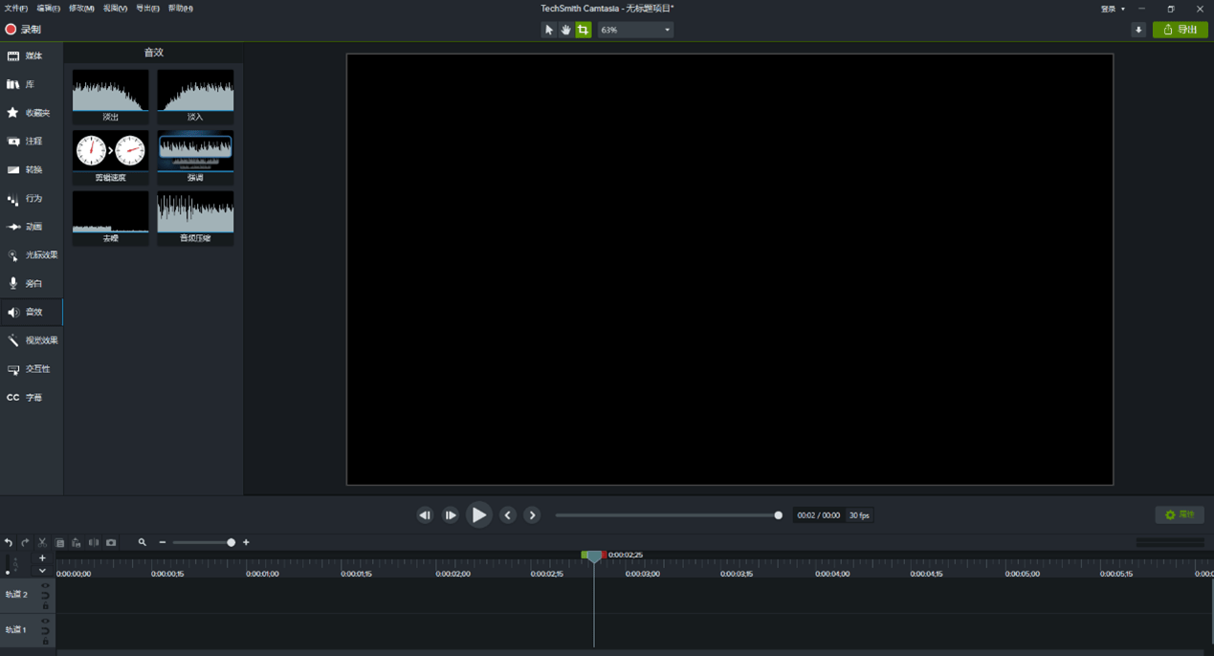
Task: Click the red 录制 record button
Action: pyautogui.click(x=24, y=30)
